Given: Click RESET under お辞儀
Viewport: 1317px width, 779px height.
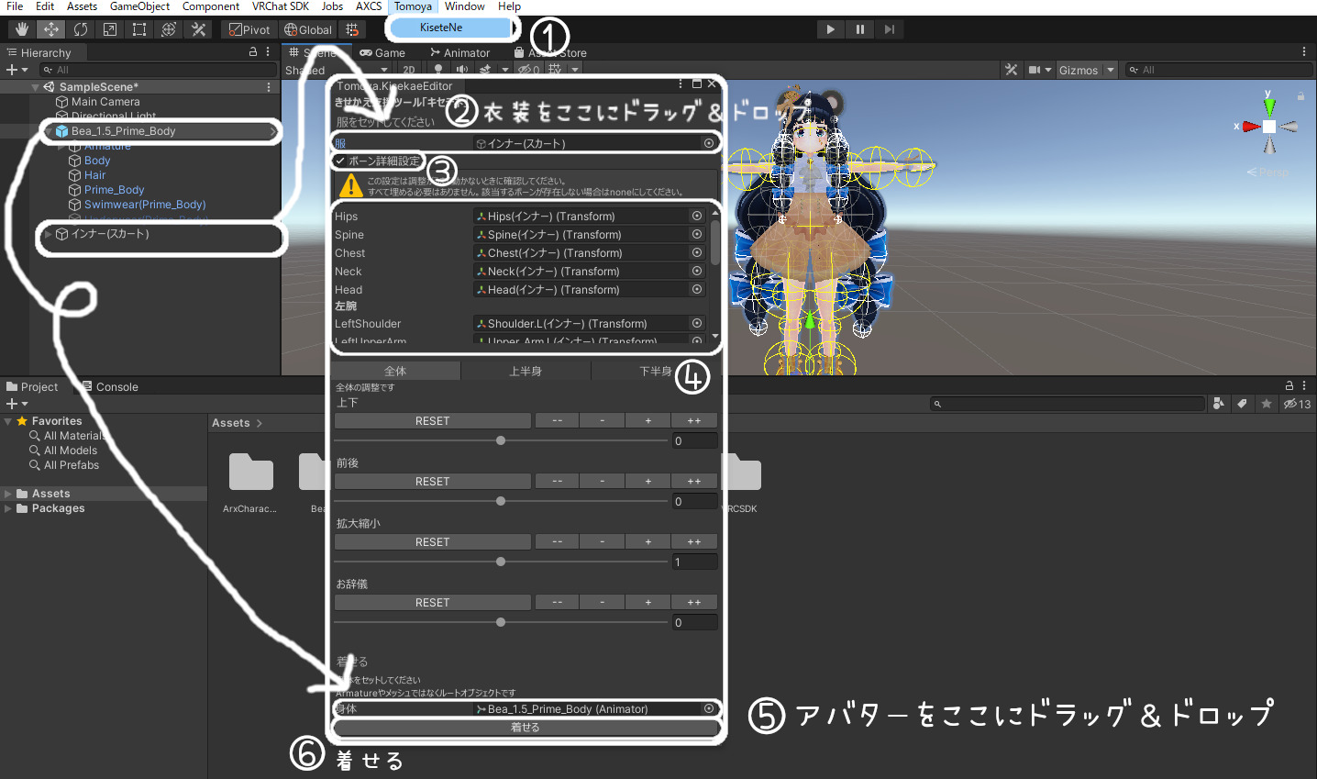Looking at the screenshot, I should point(433,602).
